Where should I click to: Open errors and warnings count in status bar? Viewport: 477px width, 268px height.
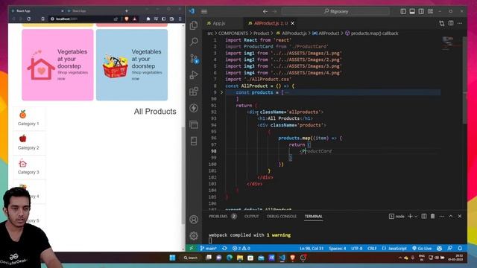pos(241,248)
